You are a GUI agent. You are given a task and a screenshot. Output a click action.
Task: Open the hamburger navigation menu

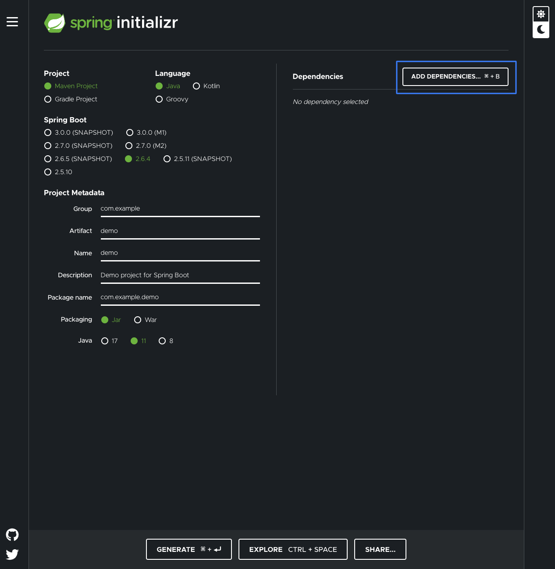[12, 22]
